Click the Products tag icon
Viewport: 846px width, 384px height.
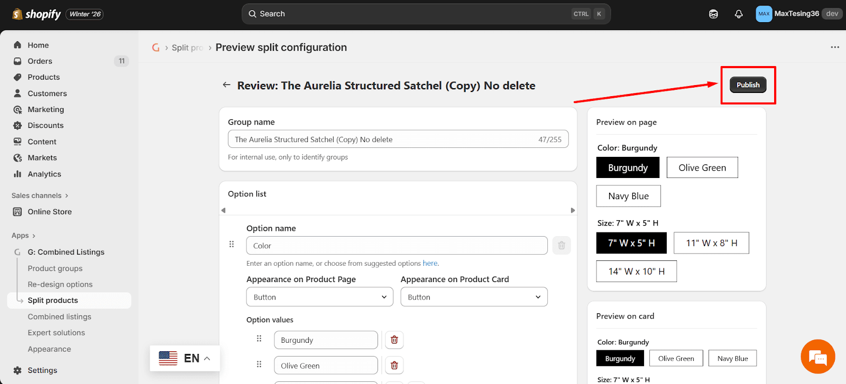17,77
